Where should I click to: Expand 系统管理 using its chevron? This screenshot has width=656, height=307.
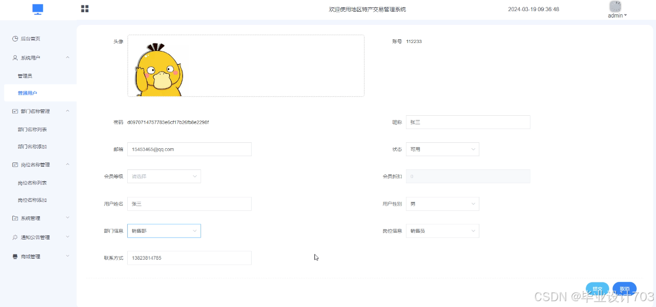(x=68, y=218)
